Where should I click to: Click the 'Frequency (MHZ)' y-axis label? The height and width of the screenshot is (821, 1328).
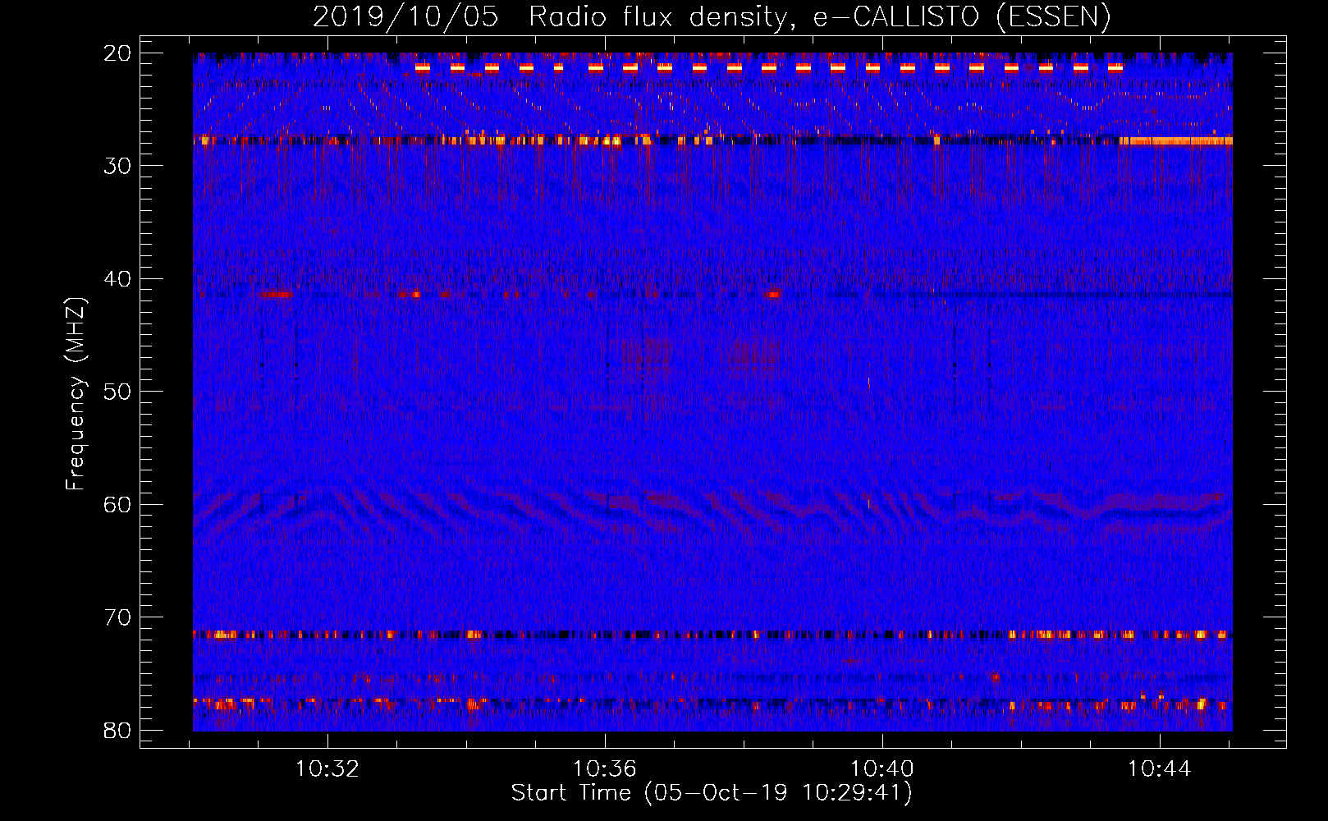[x=76, y=393]
